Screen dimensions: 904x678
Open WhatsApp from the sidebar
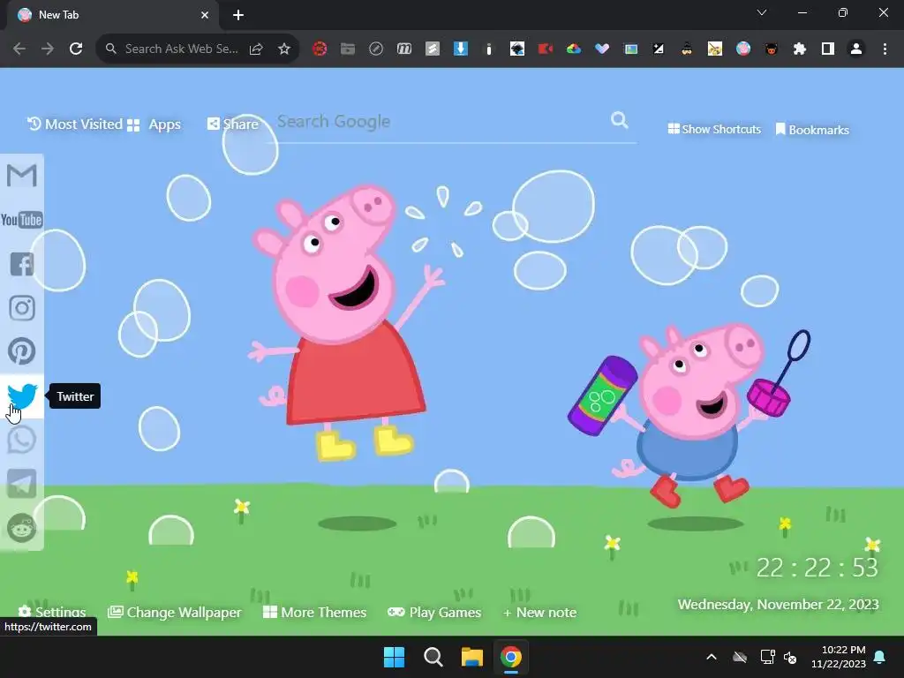[22, 440]
